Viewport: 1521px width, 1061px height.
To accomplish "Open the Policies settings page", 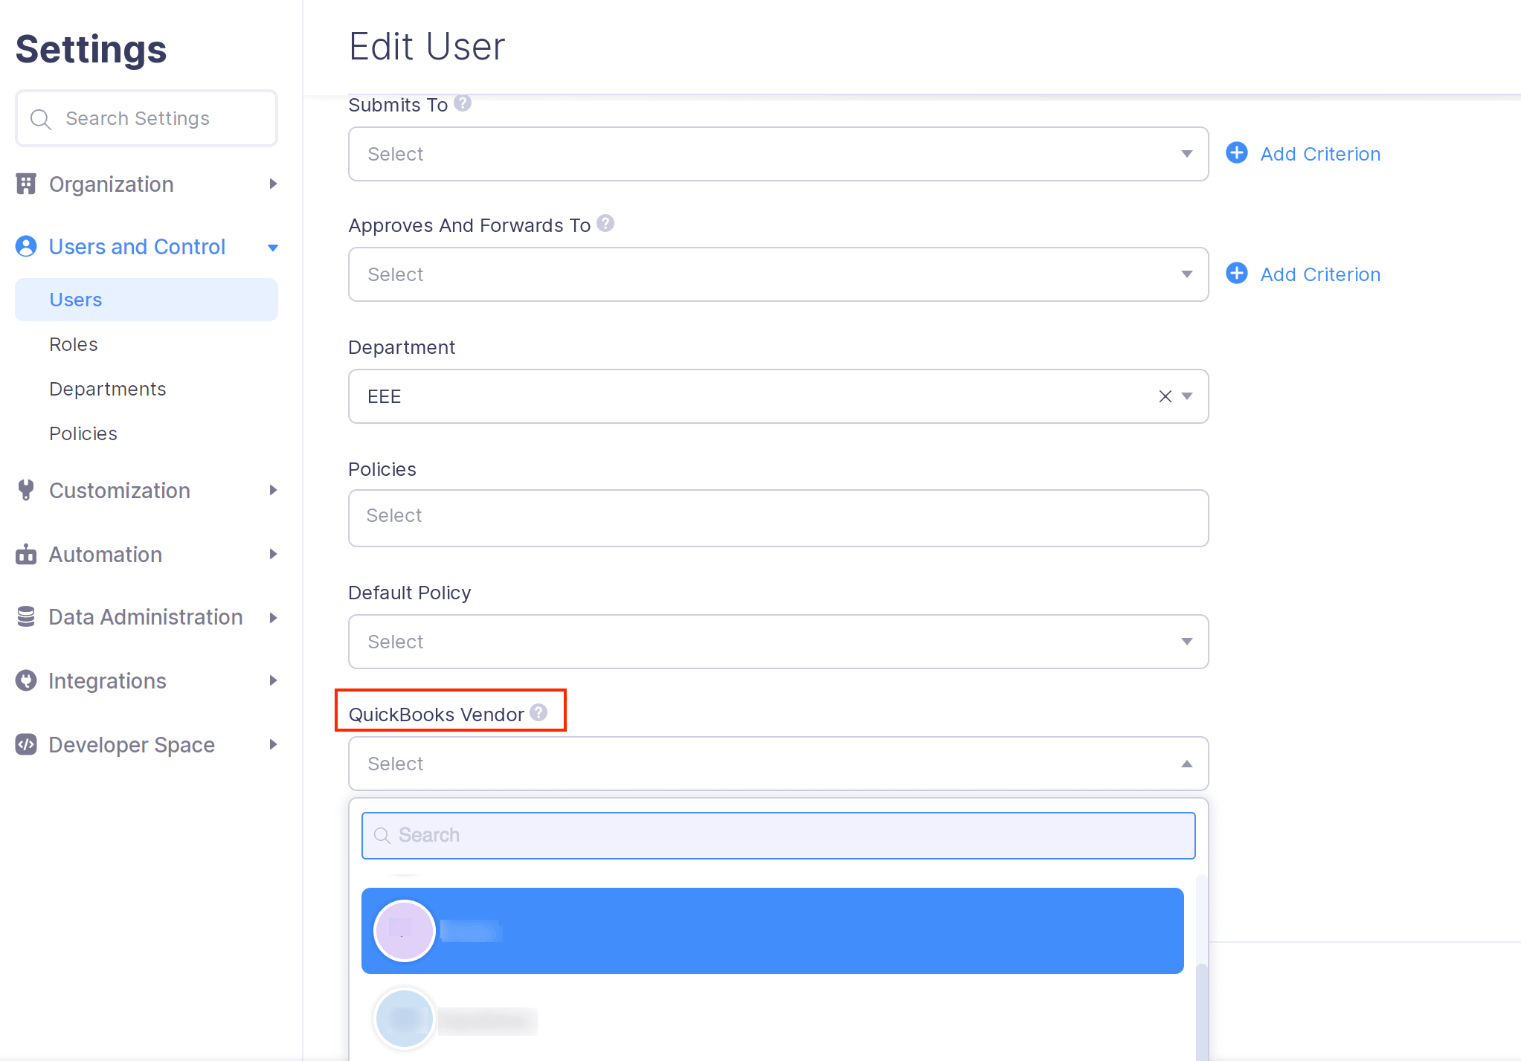I will coord(83,433).
